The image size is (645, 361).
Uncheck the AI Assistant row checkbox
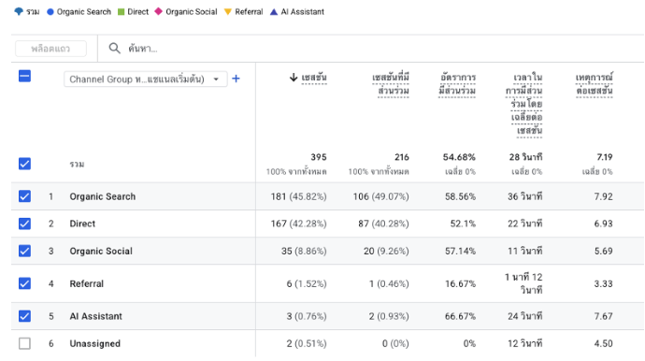[x=24, y=316]
